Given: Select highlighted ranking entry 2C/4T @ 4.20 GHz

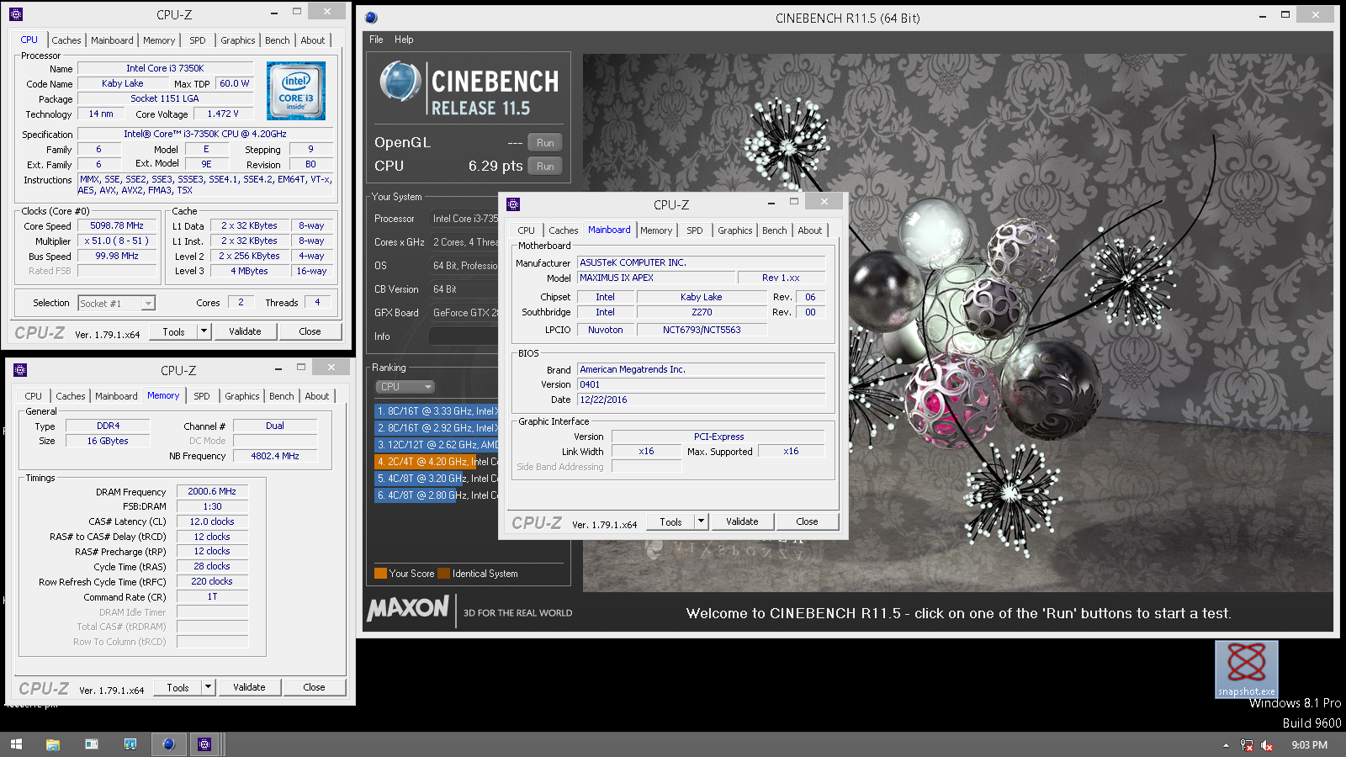Looking at the screenshot, I should (437, 462).
